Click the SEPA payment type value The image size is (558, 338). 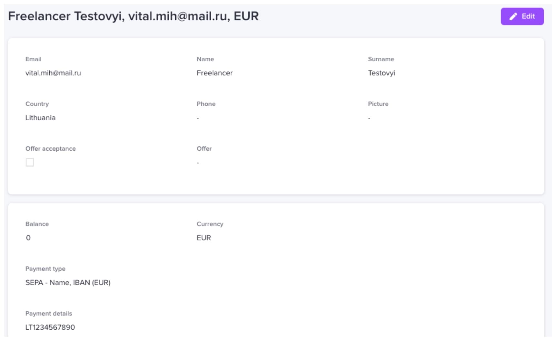[68, 283]
